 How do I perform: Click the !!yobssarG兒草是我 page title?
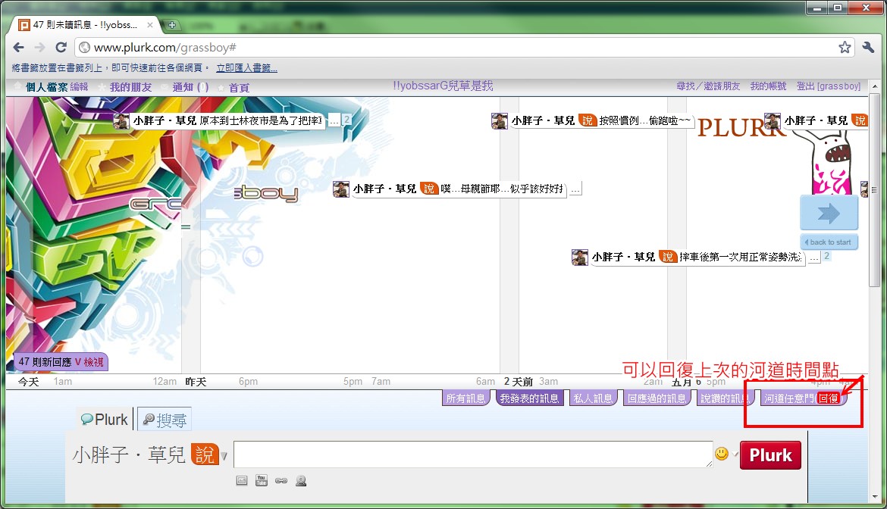[x=443, y=86]
